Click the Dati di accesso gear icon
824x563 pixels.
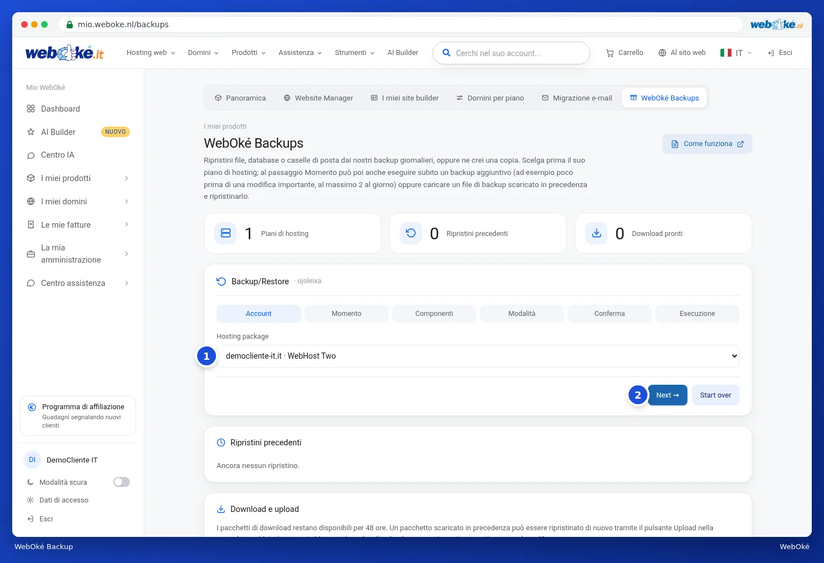point(31,500)
